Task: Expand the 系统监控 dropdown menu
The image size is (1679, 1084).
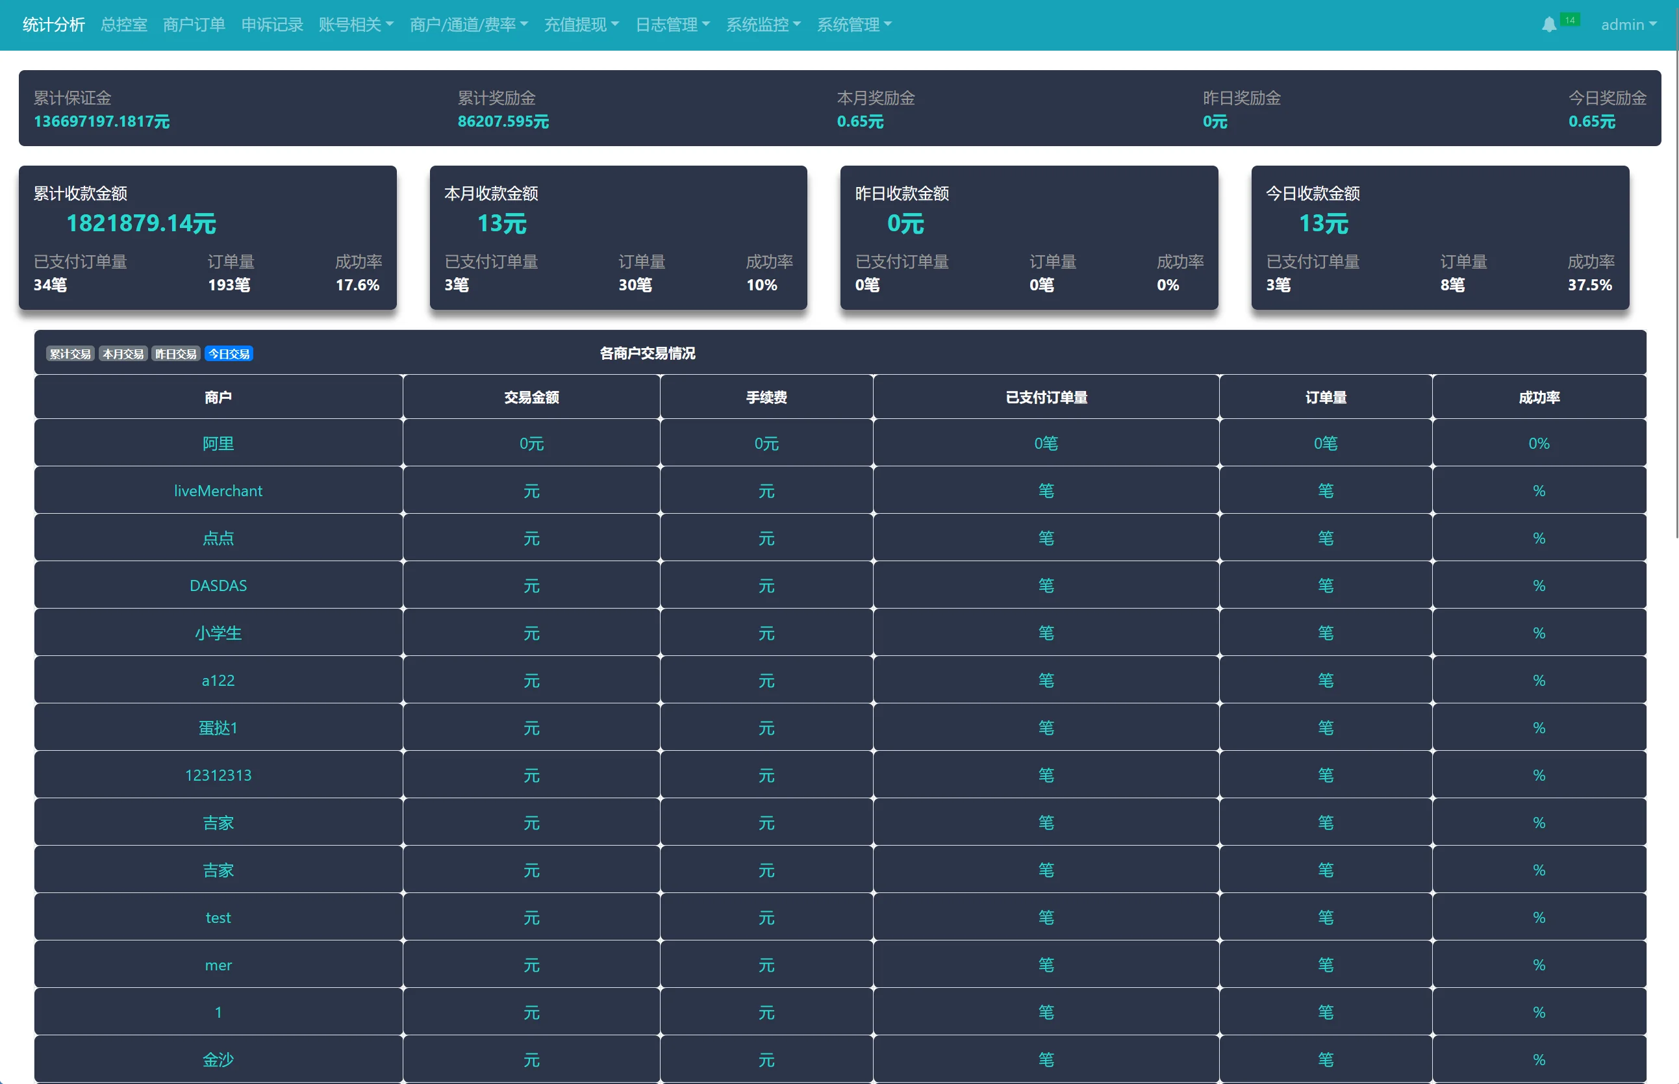Action: (x=763, y=25)
